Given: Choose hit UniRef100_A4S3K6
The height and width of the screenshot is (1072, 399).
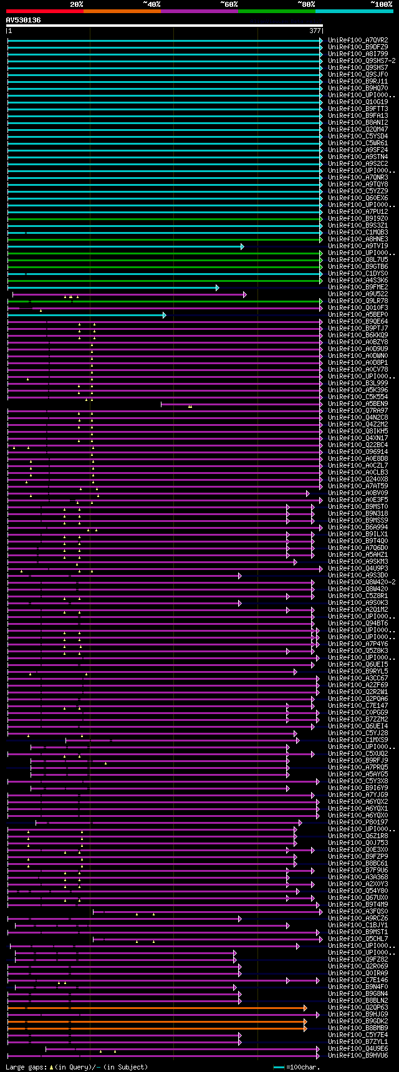Looking at the screenshot, I should (x=358, y=280).
